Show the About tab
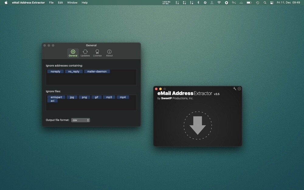304x190 pixels. point(109,53)
